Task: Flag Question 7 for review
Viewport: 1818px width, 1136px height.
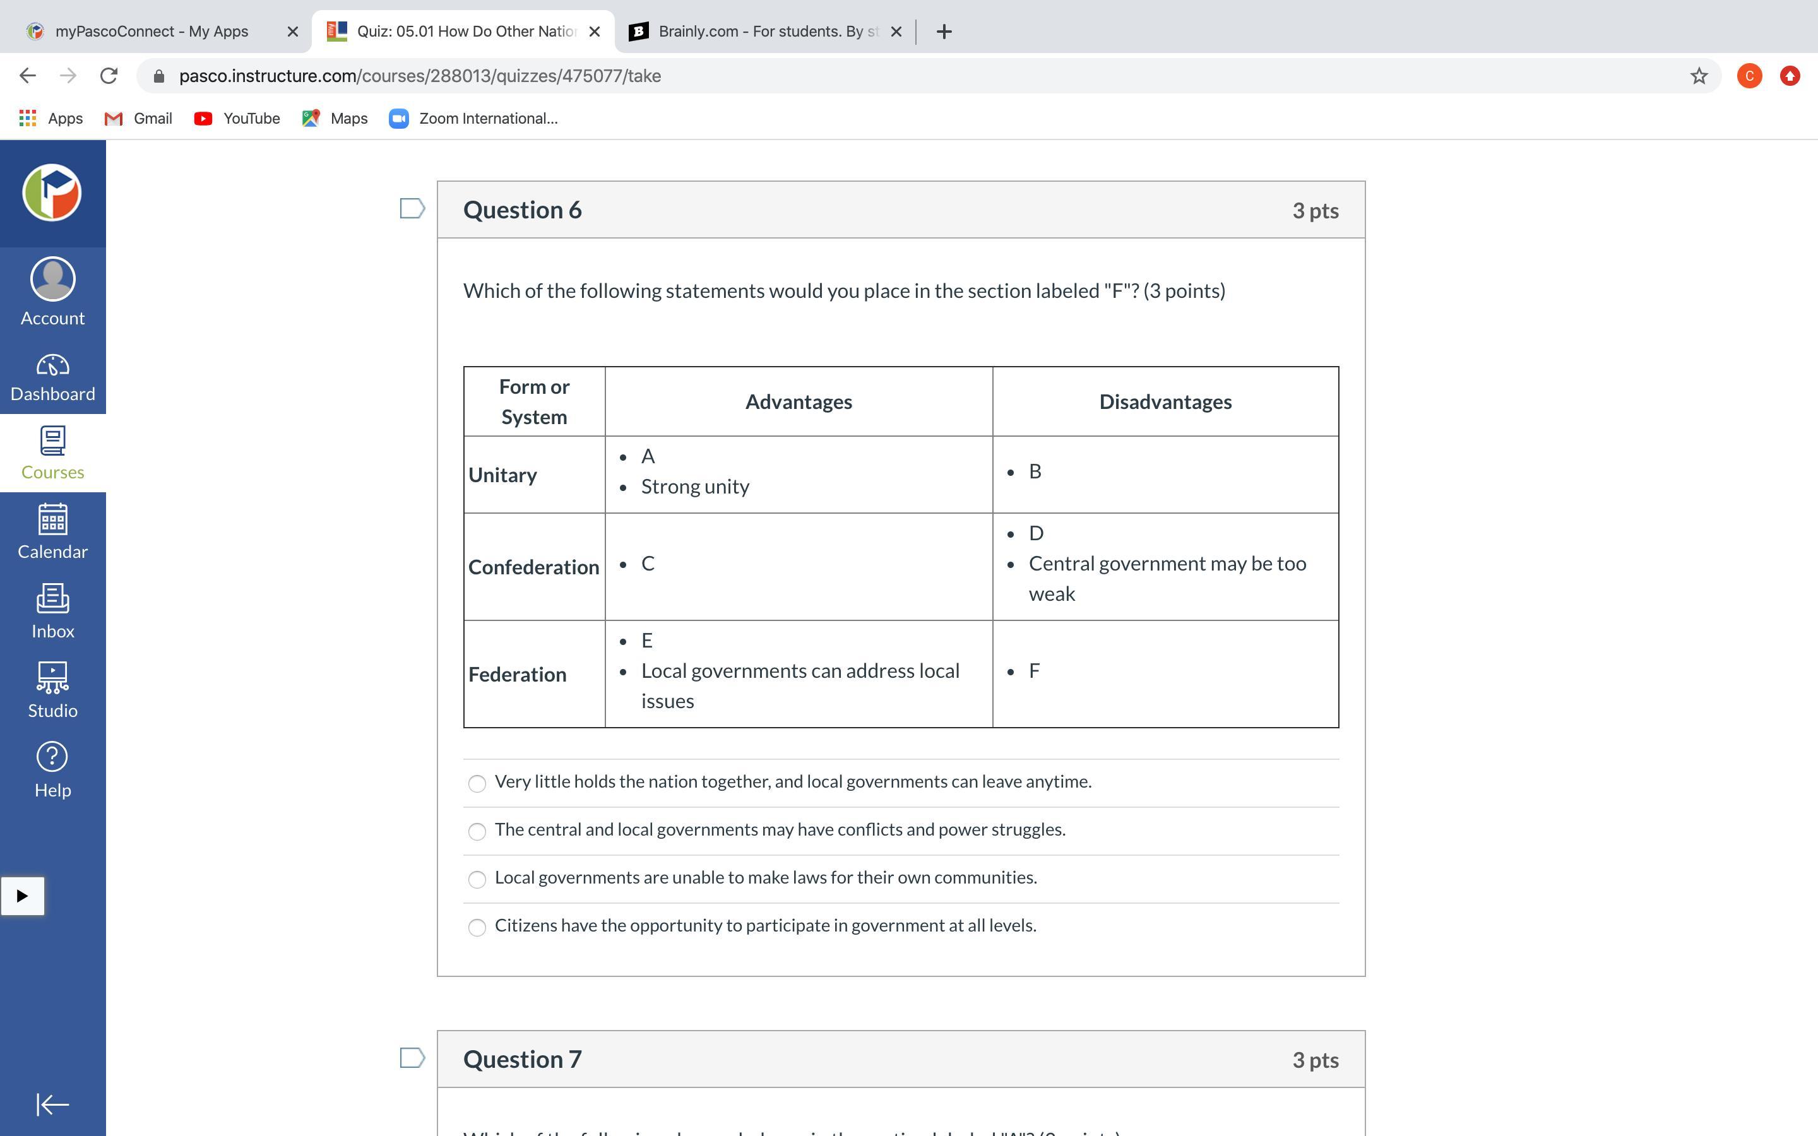Action: [x=412, y=1058]
